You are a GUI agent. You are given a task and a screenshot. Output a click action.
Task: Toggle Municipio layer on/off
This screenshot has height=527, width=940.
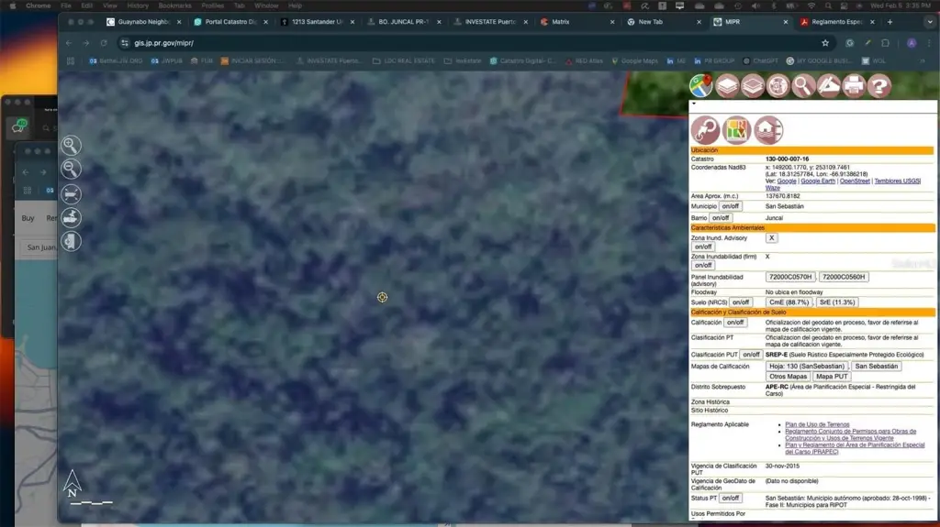click(731, 206)
